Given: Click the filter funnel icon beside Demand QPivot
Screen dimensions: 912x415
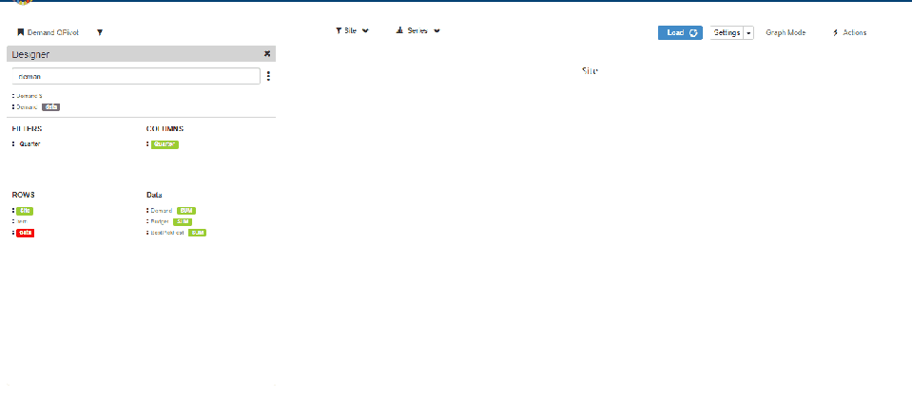Looking at the screenshot, I should pos(100,32).
